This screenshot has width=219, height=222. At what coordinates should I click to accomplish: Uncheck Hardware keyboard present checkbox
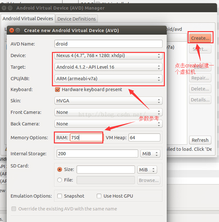[57, 90]
